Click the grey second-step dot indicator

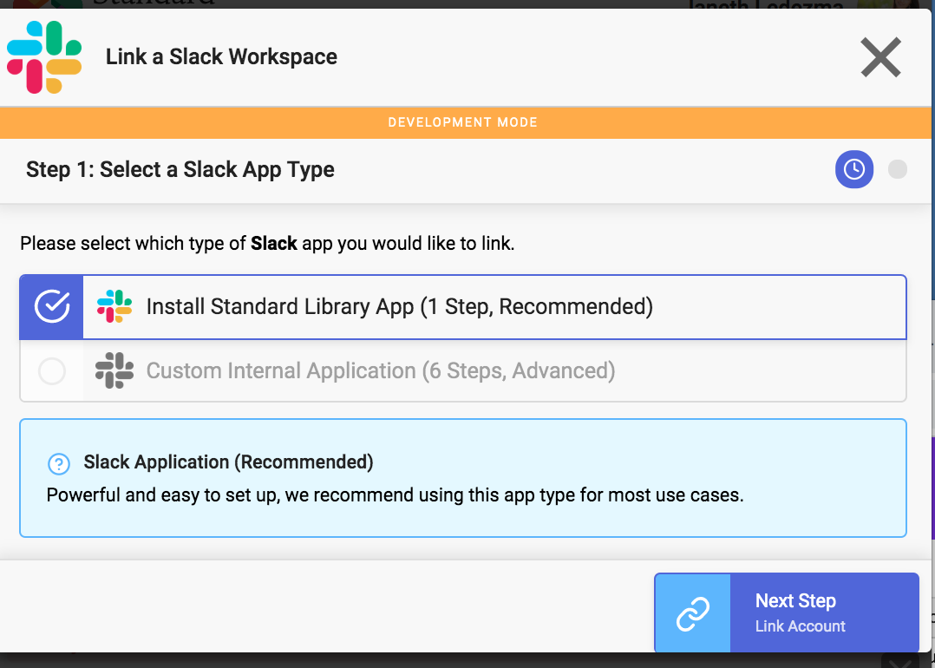tap(898, 169)
